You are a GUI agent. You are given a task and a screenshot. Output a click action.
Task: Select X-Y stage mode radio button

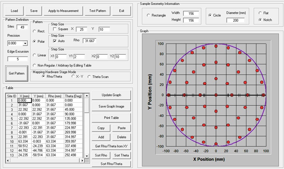(73, 76)
